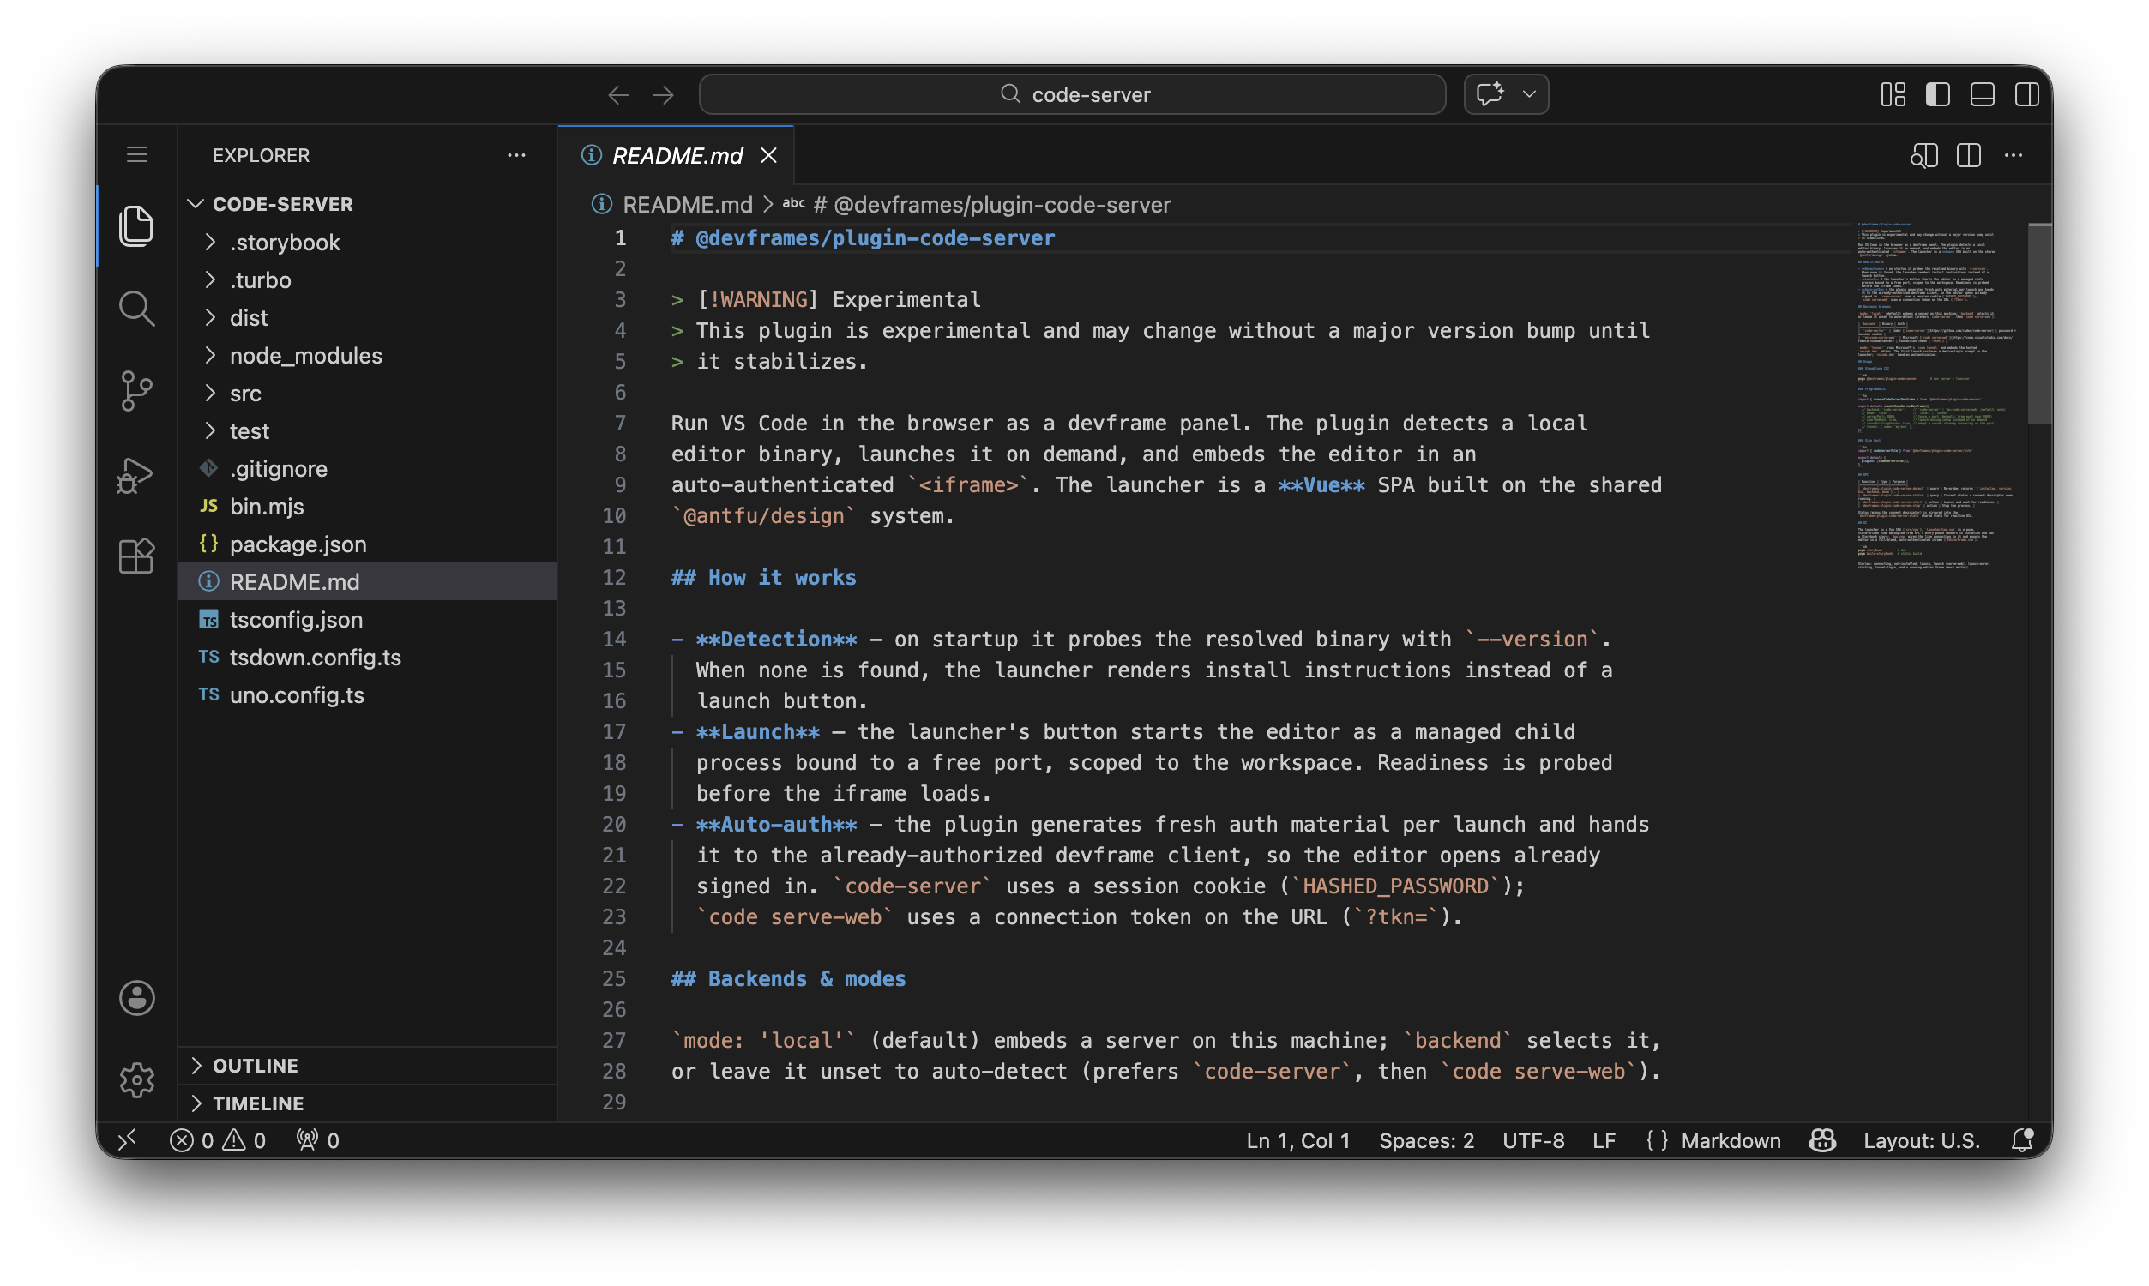Click Layout: U.S. keyboard layout item
The width and height of the screenshot is (2149, 1286).
tap(1921, 1140)
